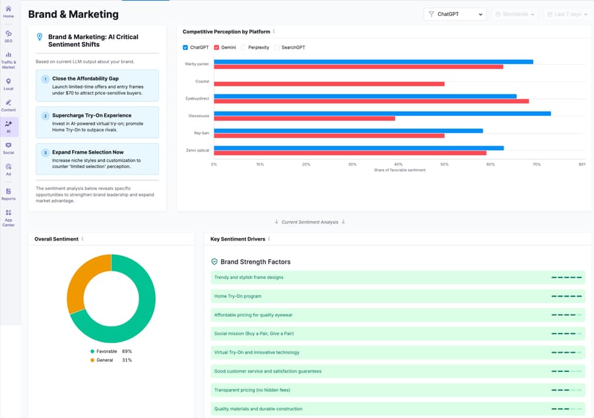Screen dimensions: 594x418
Task: Click strength meter for Good customer service row
Action: click(x=566, y=371)
